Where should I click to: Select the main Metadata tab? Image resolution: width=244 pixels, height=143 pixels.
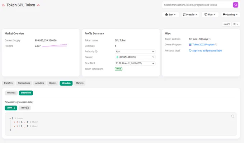tap(66, 83)
